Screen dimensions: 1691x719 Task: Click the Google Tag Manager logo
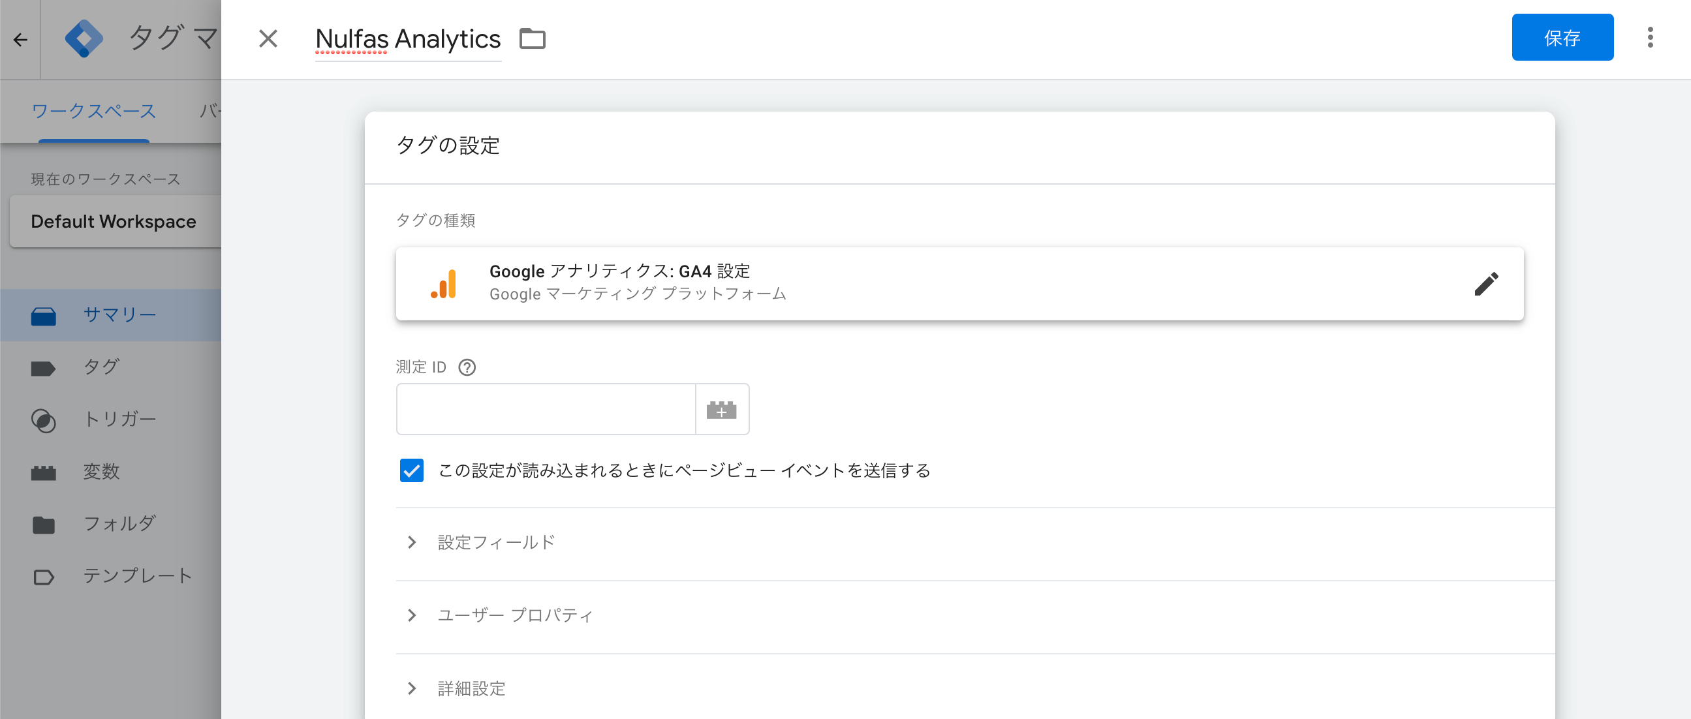click(84, 38)
